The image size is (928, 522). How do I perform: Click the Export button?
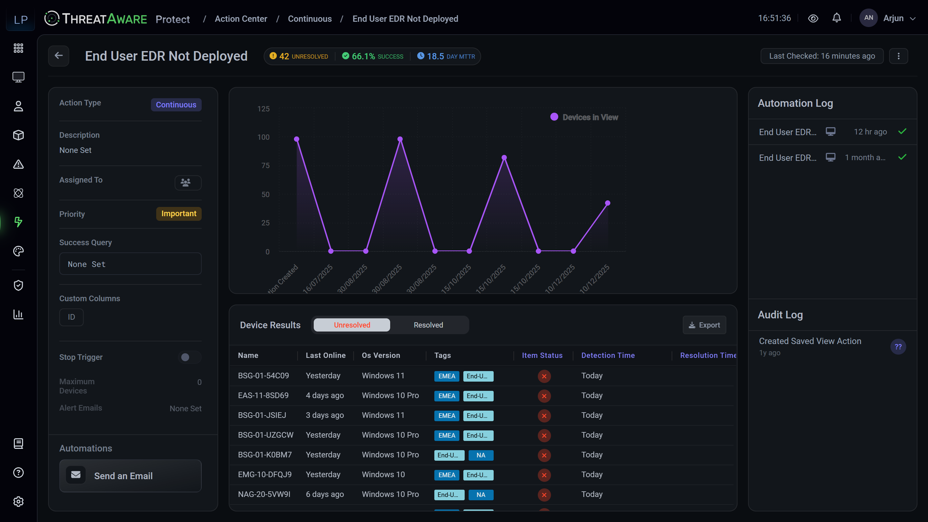point(704,325)
